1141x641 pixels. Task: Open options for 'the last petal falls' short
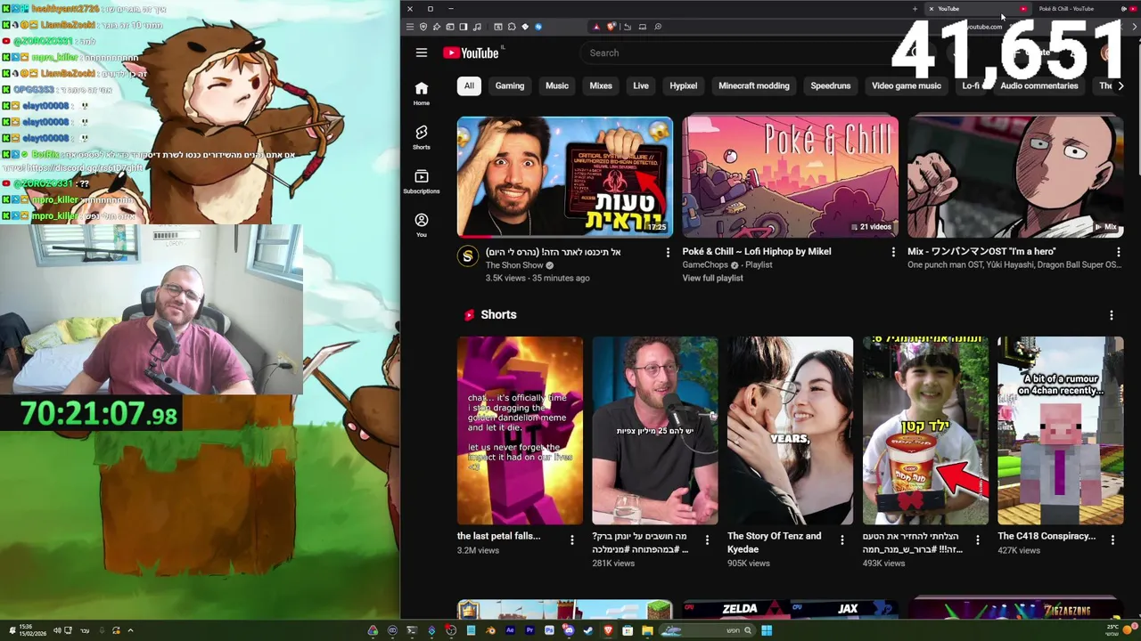[x=572, y=540]
